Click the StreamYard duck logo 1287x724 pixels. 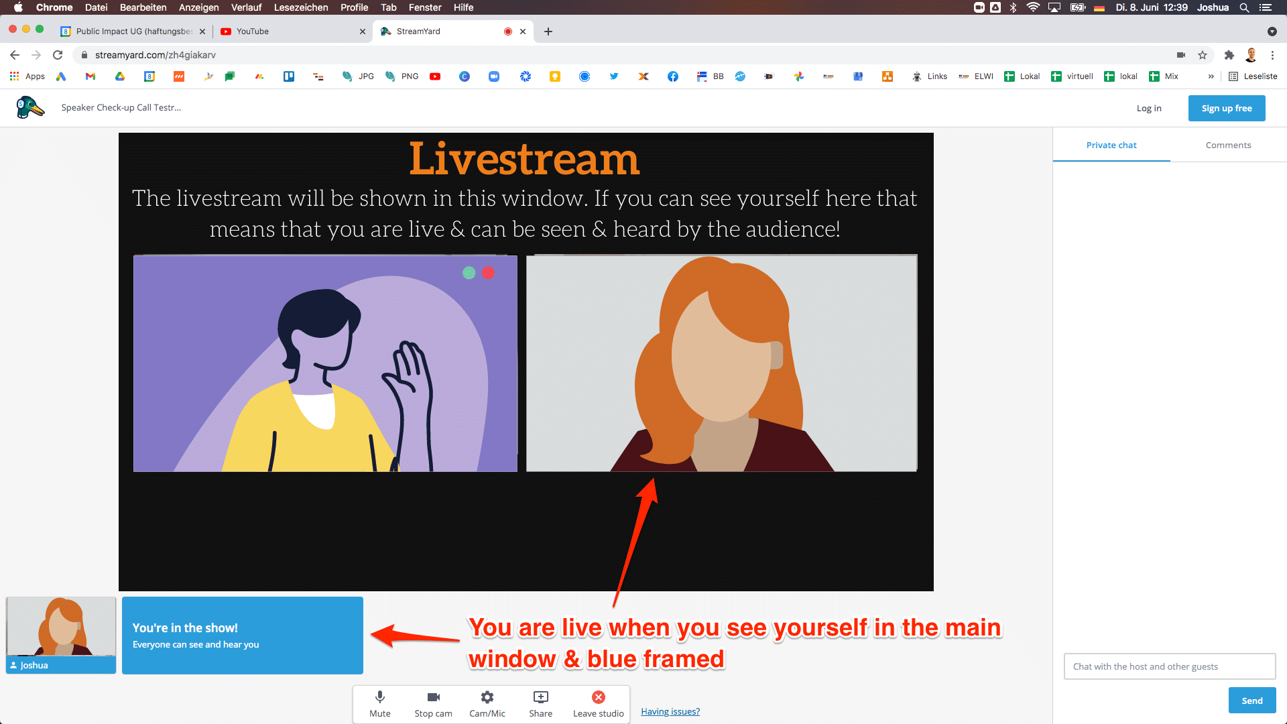point(30,107)
